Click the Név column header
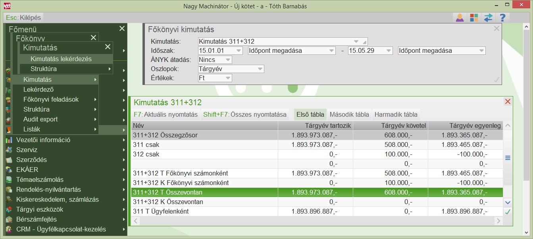533x239 pixels. [x=204, y=125]
